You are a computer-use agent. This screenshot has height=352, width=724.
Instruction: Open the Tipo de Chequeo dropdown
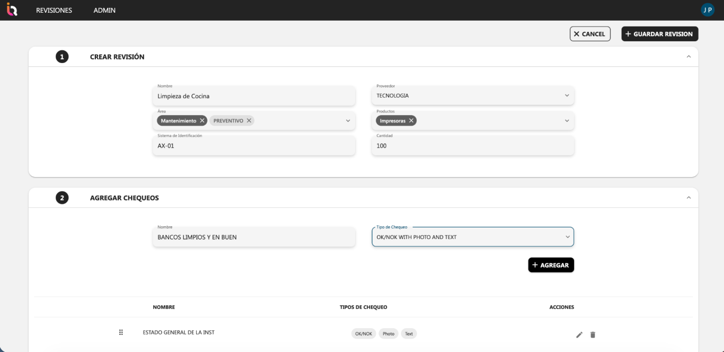[568, 237]
